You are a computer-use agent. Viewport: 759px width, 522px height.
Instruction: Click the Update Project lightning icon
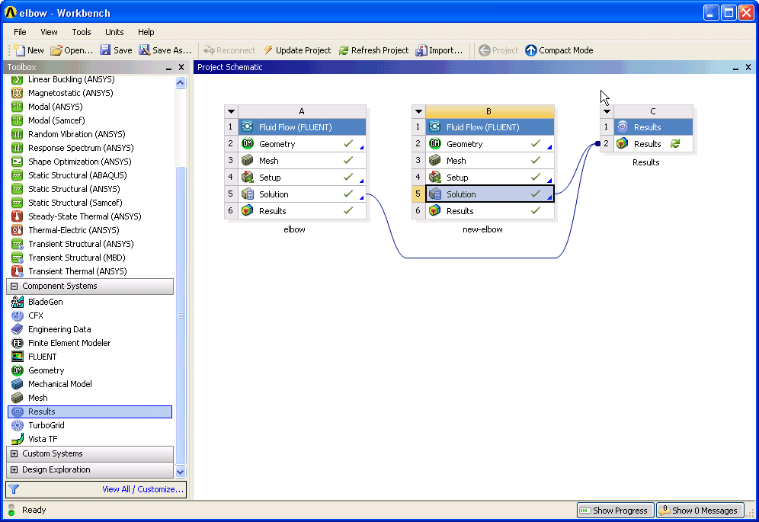click(268, 50)
